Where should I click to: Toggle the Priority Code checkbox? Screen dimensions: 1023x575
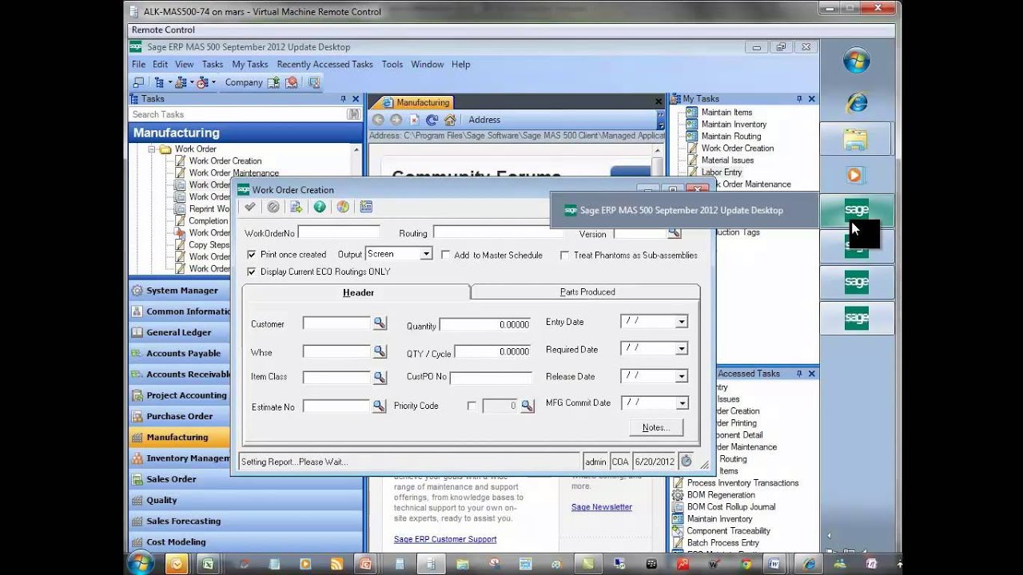(x=472, y=406)
